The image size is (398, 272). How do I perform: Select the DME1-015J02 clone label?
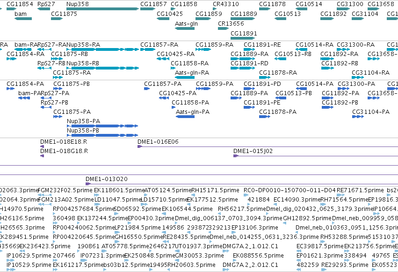(x=253, y=151)
